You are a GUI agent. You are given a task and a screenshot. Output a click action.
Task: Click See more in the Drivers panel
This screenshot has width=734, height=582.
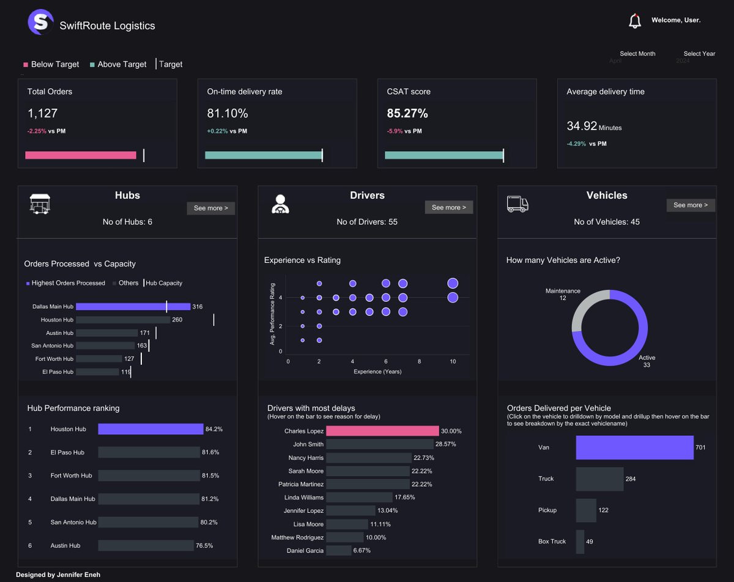449,208
